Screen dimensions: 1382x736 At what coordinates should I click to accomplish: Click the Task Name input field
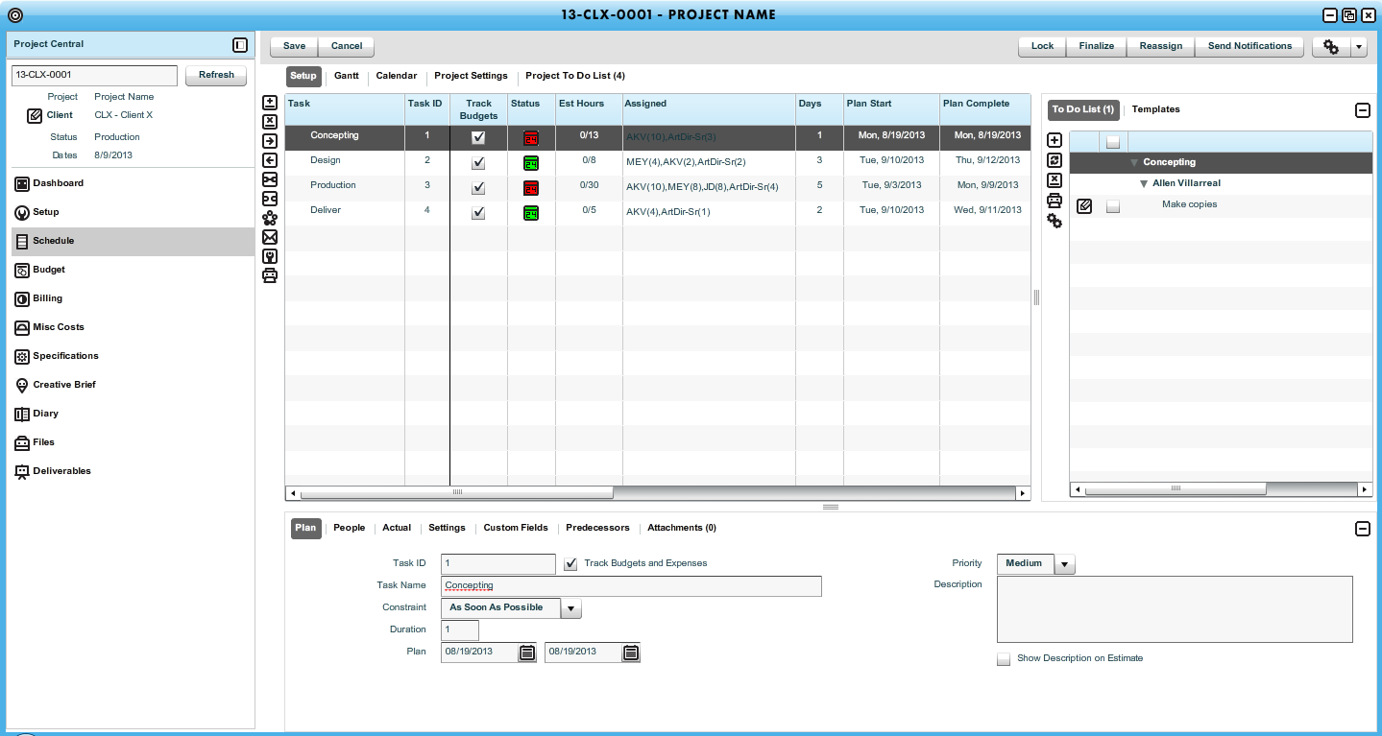coord(631,585)
